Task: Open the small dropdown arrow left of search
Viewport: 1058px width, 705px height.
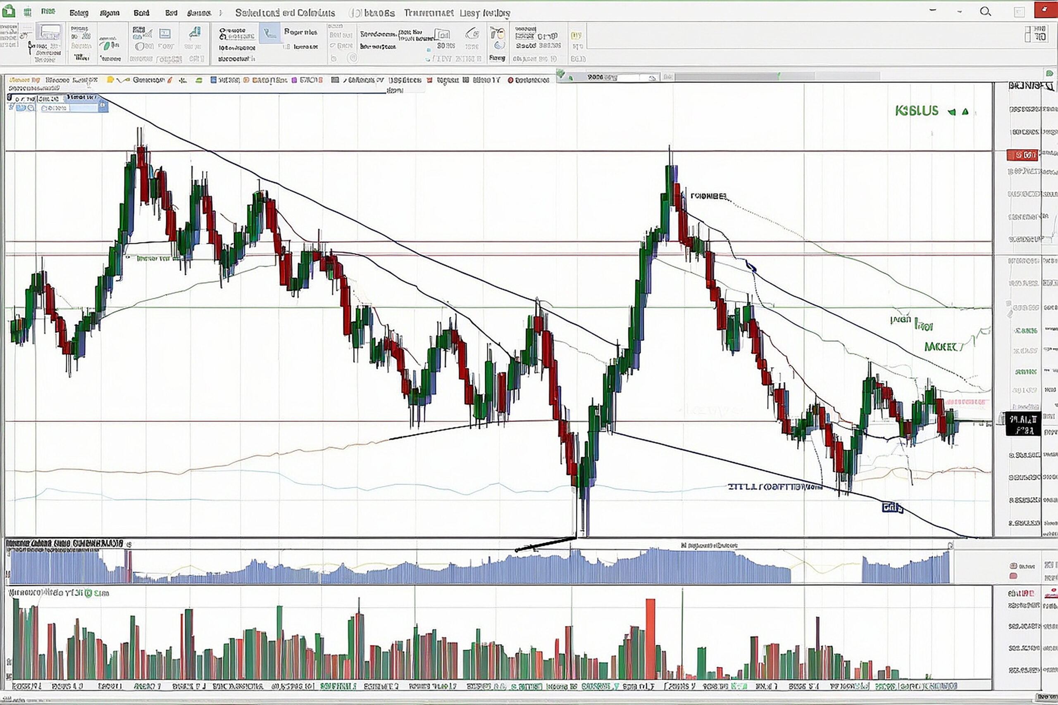Action: tap(960, 12)
